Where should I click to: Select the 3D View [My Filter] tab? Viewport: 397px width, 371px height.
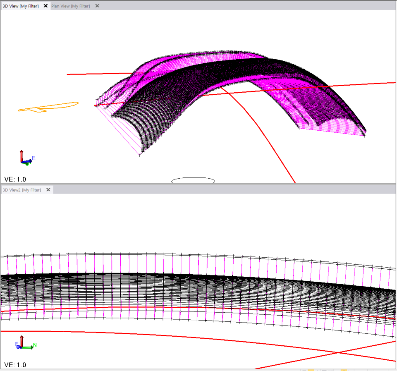point(21,6)
